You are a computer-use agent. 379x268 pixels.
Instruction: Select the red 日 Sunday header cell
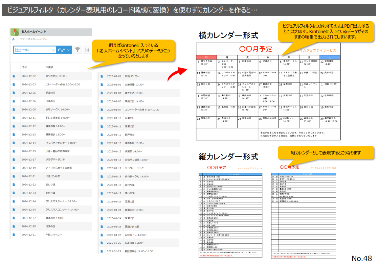[x=206, y=57]
